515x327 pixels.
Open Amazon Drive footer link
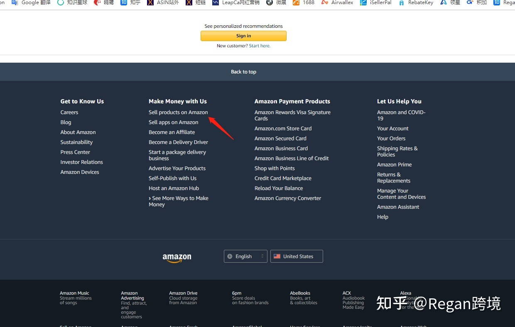[x=183, y=298]
